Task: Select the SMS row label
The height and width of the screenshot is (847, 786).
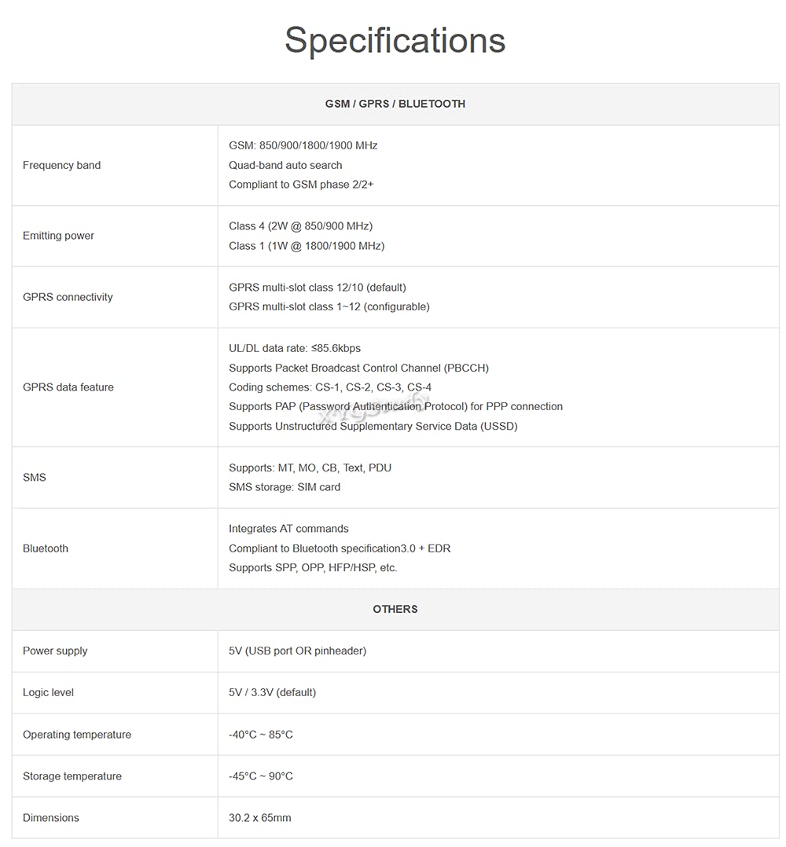Action: coord(35,478)
